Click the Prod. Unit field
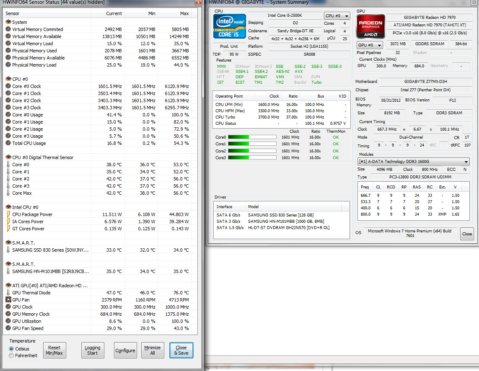Screen dimensions: 479x371 [229, 46]
